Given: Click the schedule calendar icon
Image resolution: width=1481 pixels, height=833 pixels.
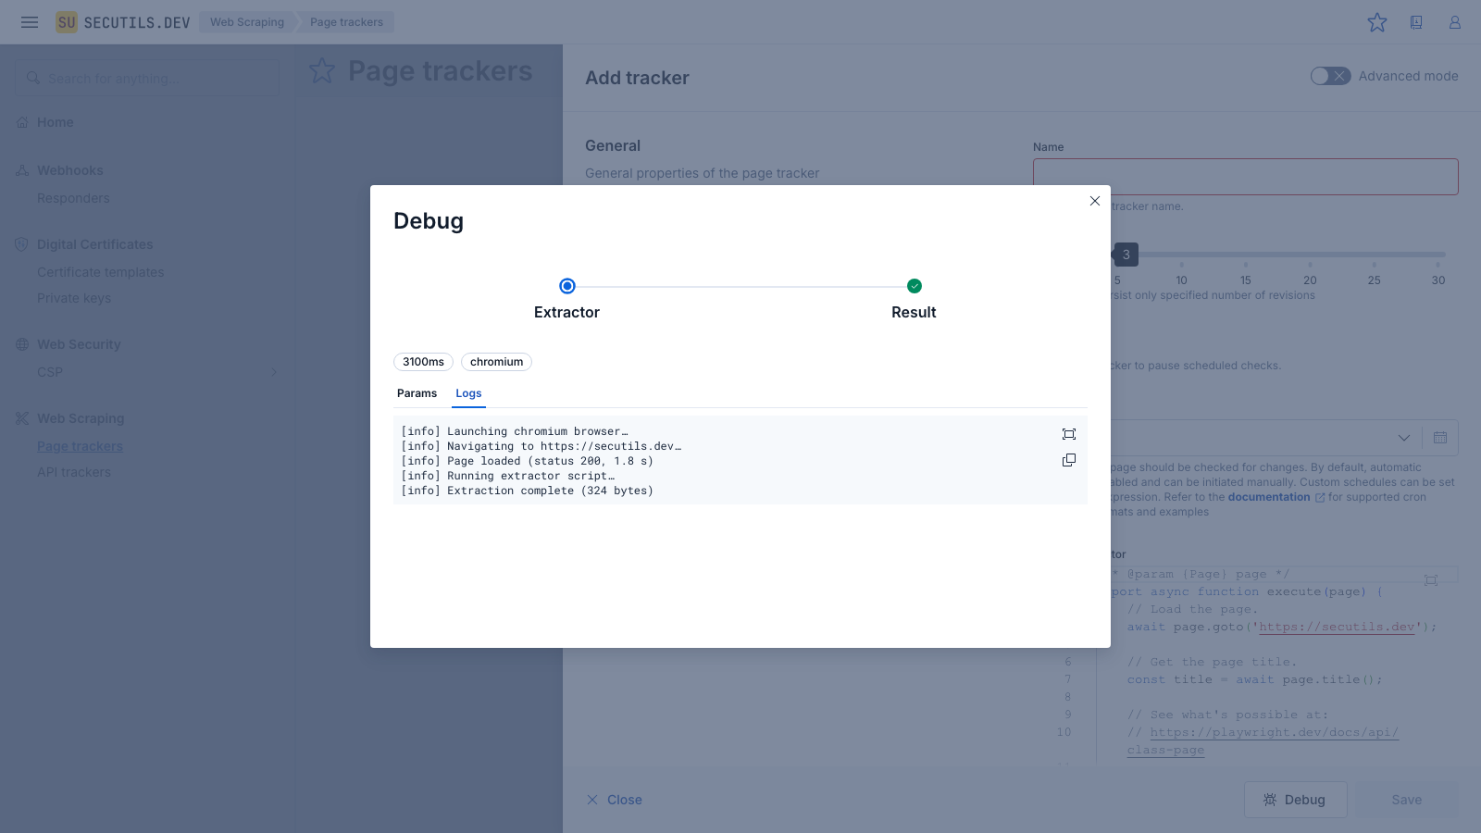Looking at the screenshot, I should tap(1440, 438).
